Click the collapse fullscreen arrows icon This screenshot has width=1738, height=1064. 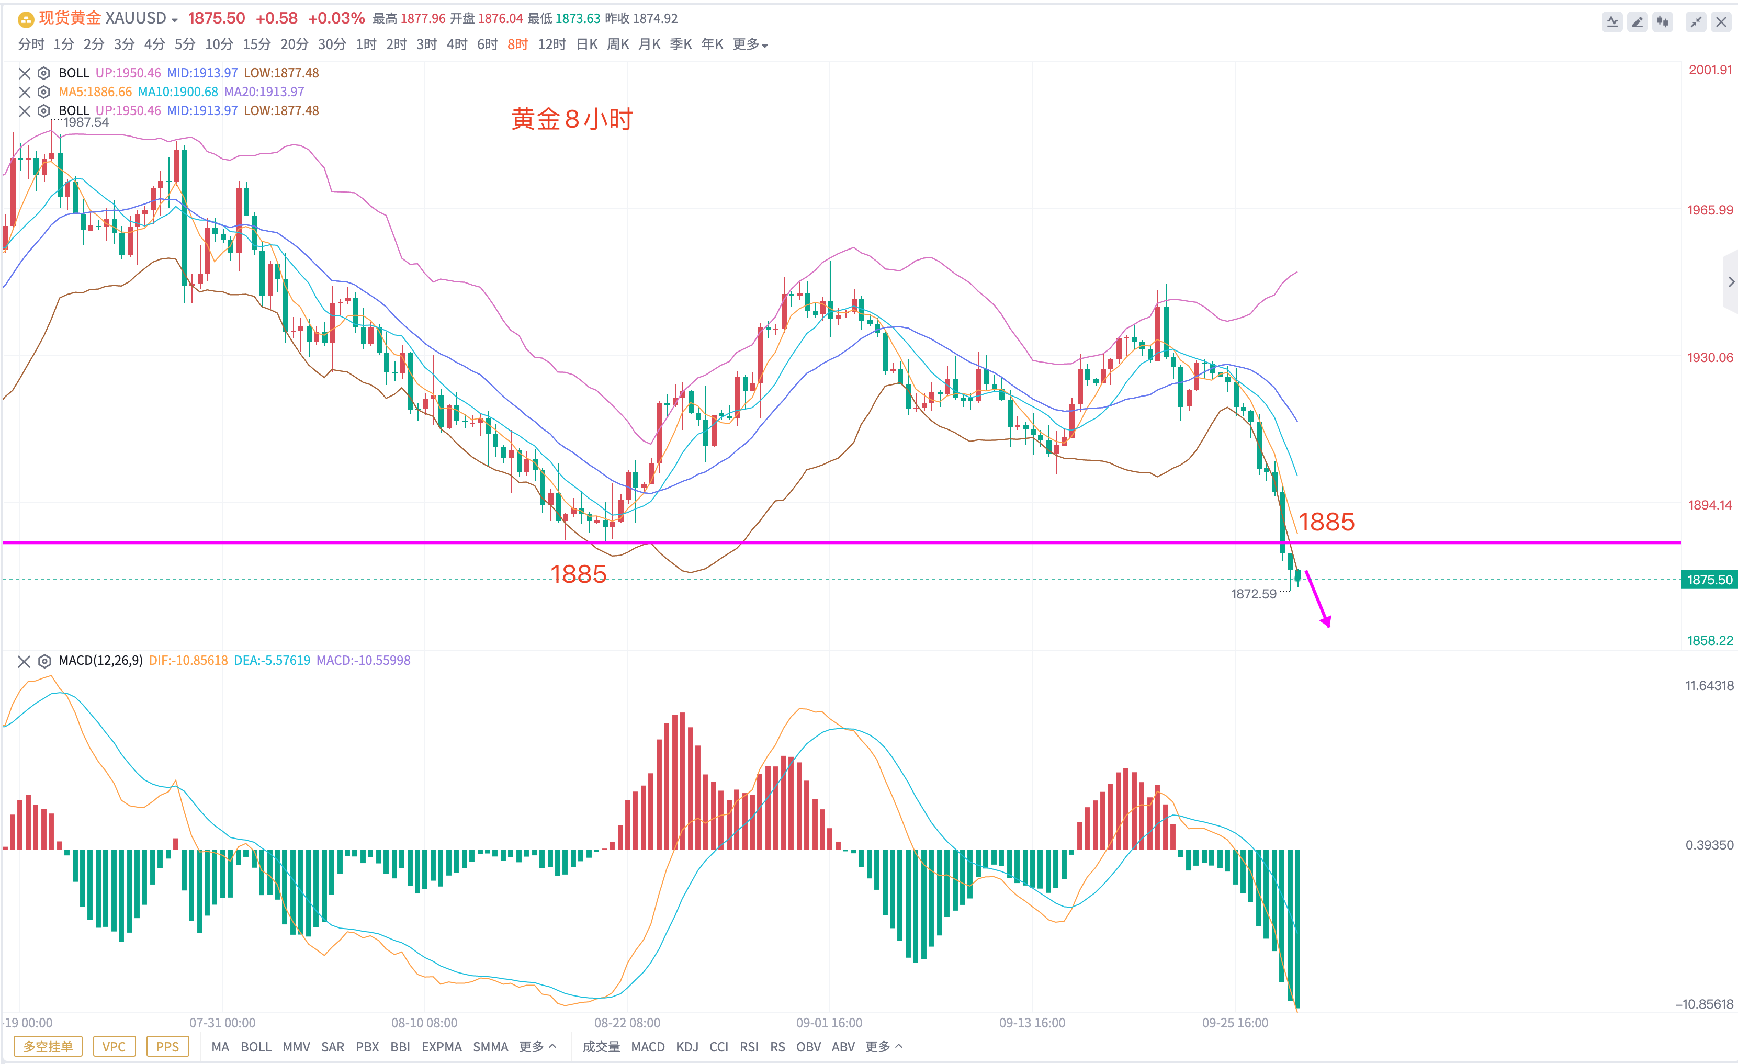[1695, 22]
